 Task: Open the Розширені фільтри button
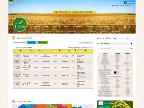tap(86, 43)
